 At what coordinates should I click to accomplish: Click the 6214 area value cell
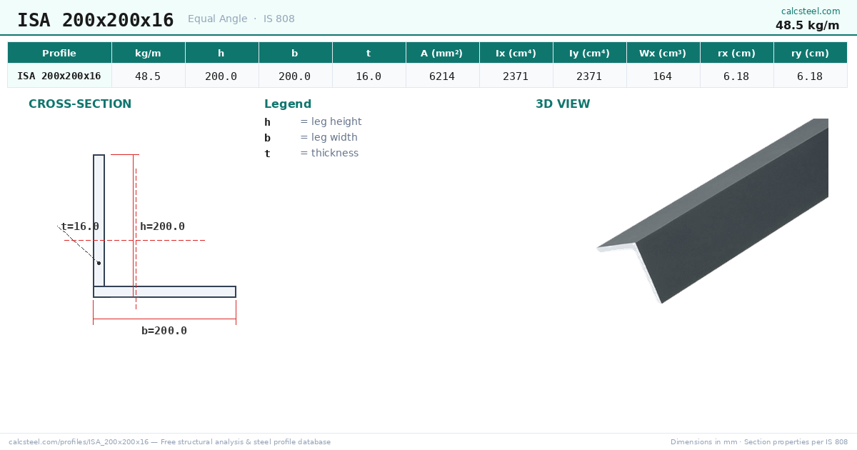coord(442,76)
